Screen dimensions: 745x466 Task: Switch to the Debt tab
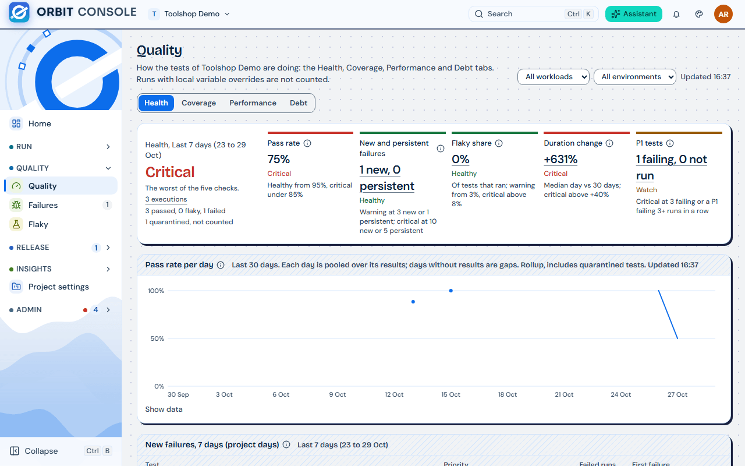pos(299,103)
